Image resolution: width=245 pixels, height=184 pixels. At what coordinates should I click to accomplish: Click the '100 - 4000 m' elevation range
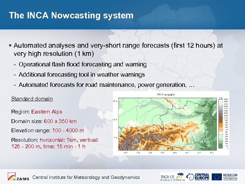(x=68, y=131)
